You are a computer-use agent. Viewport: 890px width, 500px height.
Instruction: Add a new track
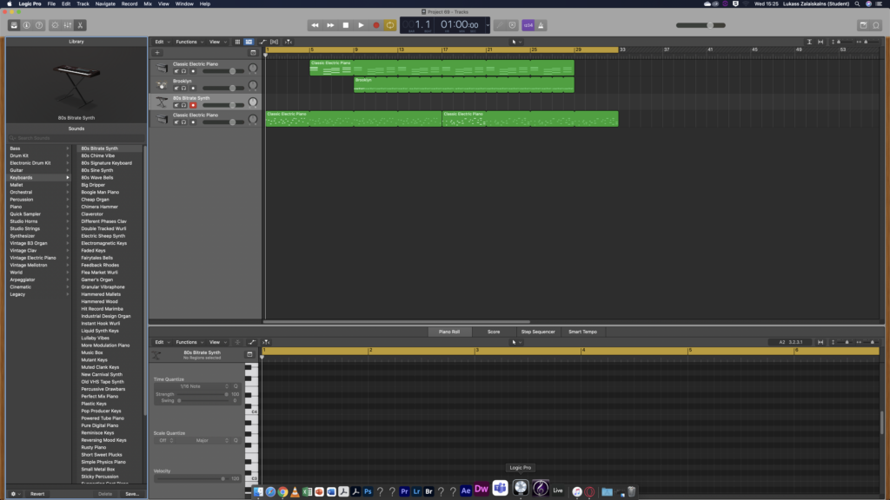click(157, 53)
